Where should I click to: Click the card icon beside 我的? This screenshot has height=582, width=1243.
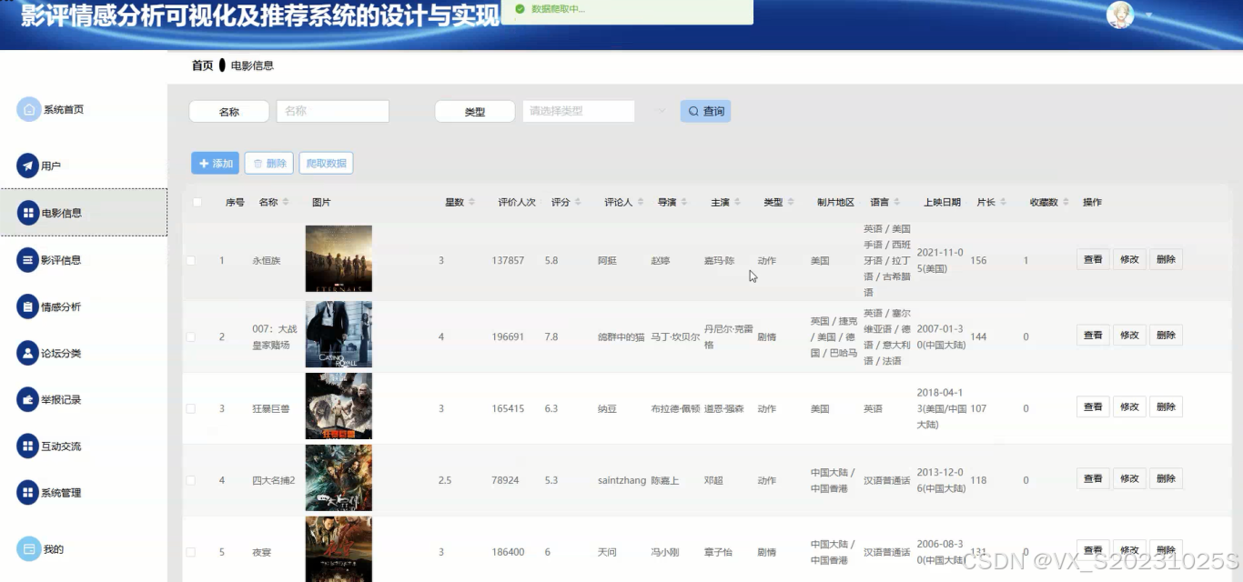click(29, 549)
